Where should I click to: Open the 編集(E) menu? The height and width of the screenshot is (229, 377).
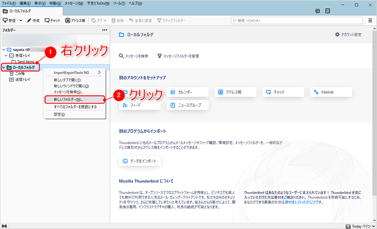25,3
